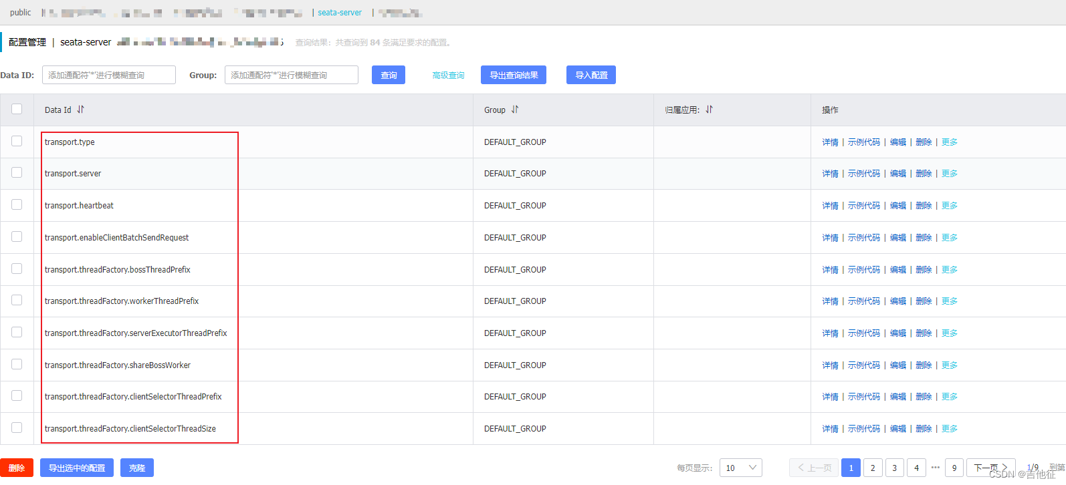Focus the Group search field
This screenshot has width=1066, height=485.
click(292, 75)
